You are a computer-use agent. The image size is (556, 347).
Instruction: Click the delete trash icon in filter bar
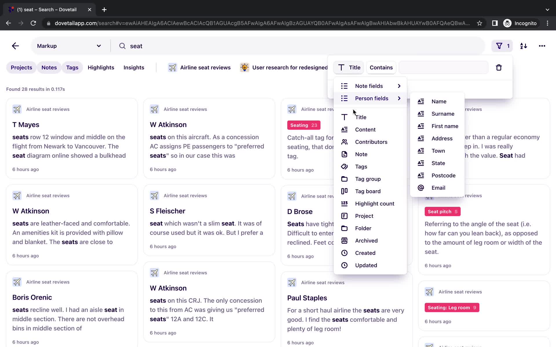(499, 68)
